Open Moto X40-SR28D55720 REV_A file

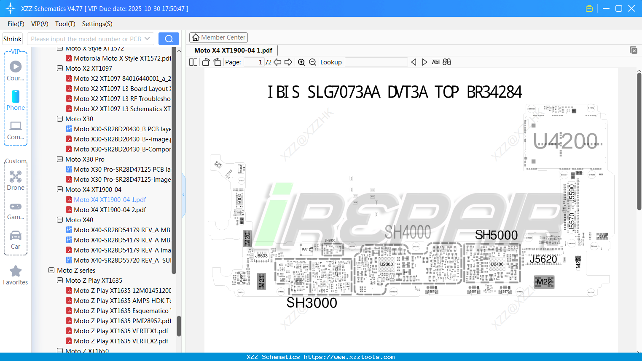(x=118, y=260)
